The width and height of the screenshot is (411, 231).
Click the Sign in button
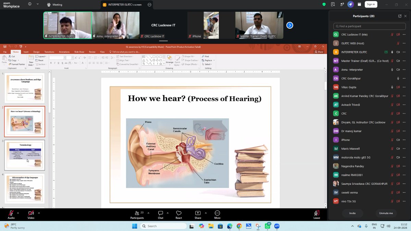point(370,4)
